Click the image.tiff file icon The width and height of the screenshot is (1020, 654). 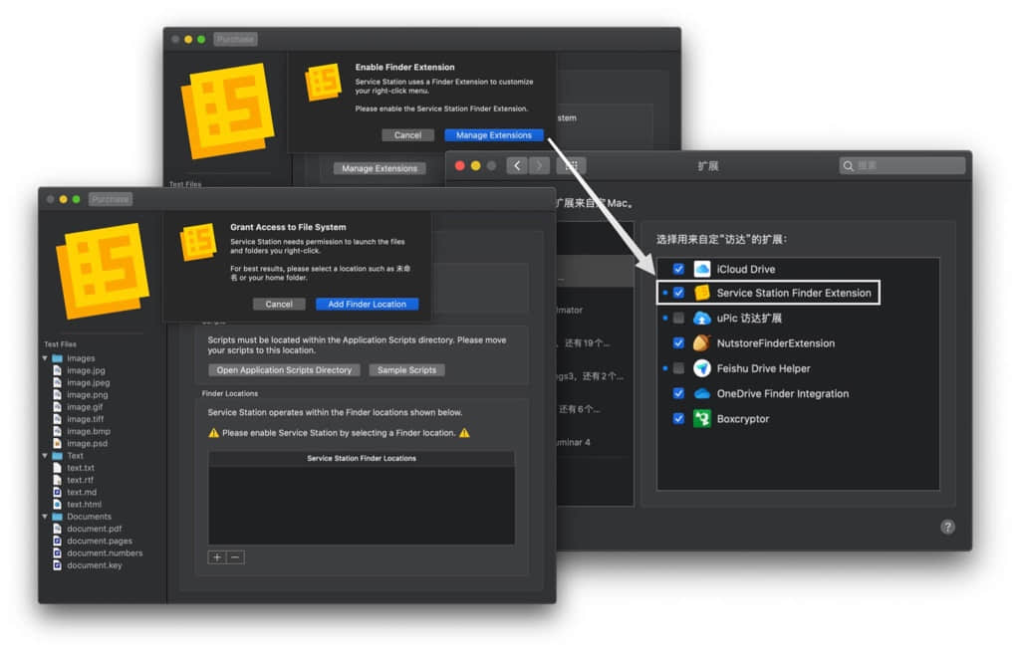tap(57, 419)
